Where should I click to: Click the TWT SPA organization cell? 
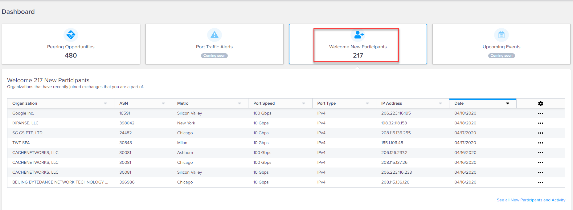point(21,143)
